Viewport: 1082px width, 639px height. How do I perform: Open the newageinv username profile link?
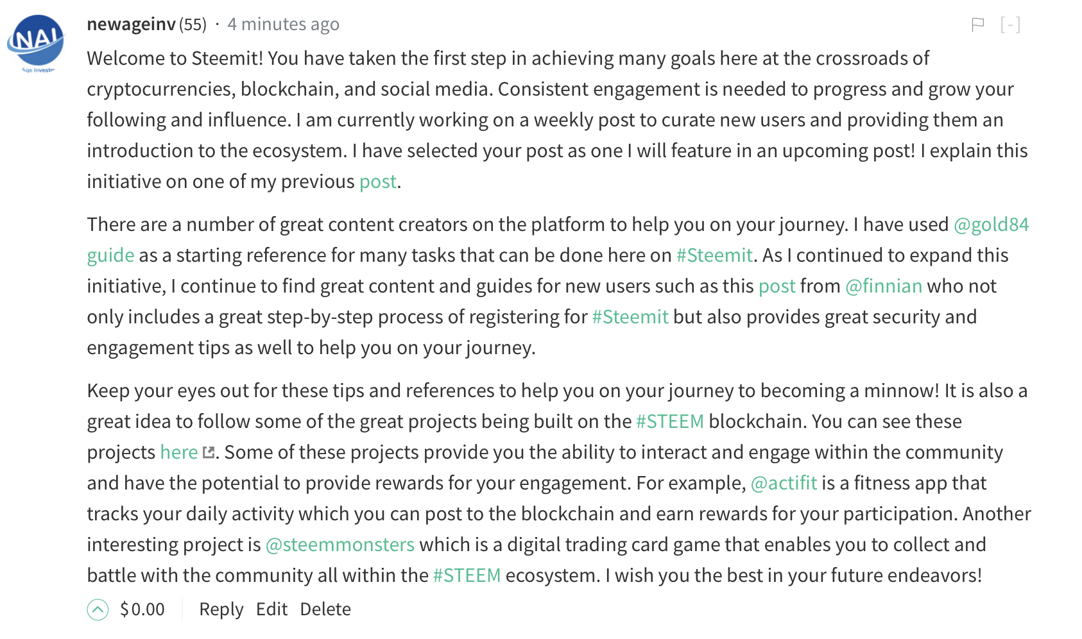pos(131,24)
